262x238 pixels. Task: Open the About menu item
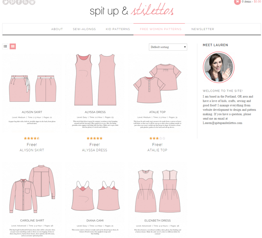(57, 29)
